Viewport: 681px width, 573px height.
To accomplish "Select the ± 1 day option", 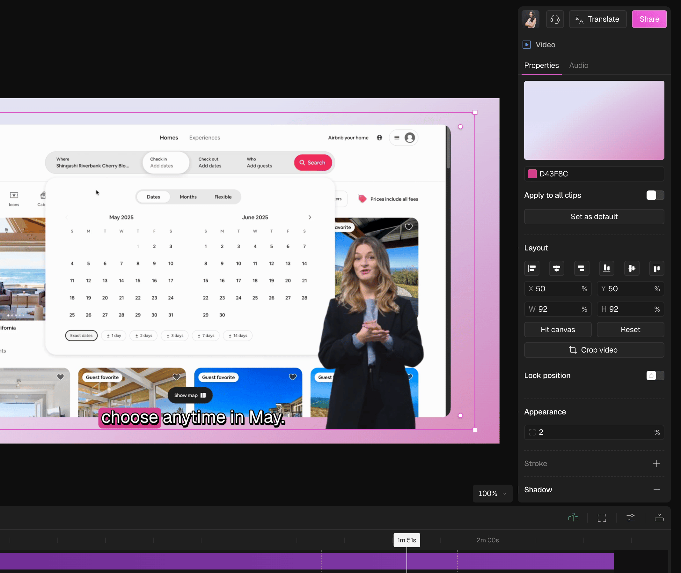I will pyautogui.click(x=113, y=336).
